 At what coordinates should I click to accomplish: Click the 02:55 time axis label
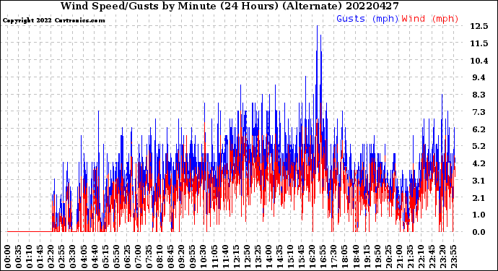(x=62, y=257)
